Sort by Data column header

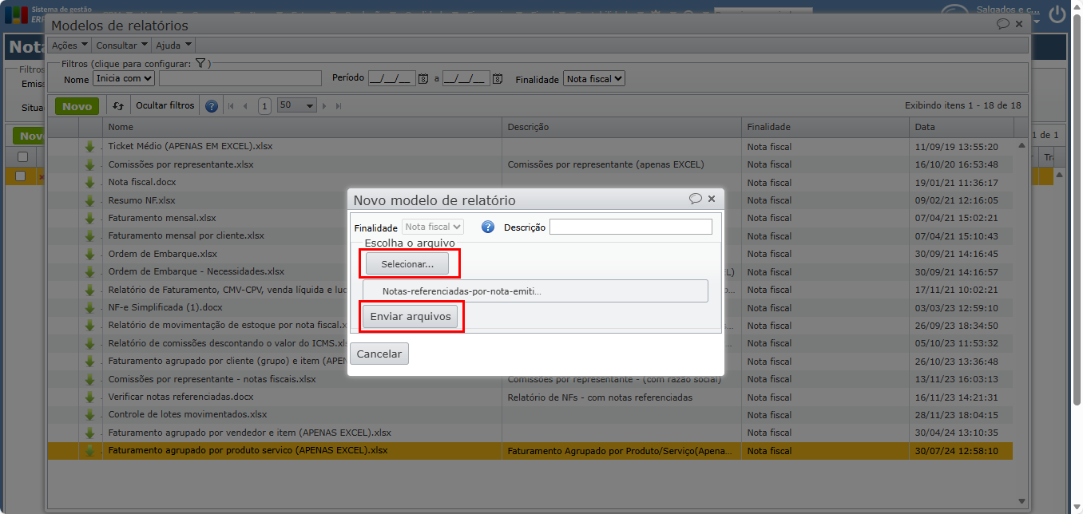[x=962, y=127]
